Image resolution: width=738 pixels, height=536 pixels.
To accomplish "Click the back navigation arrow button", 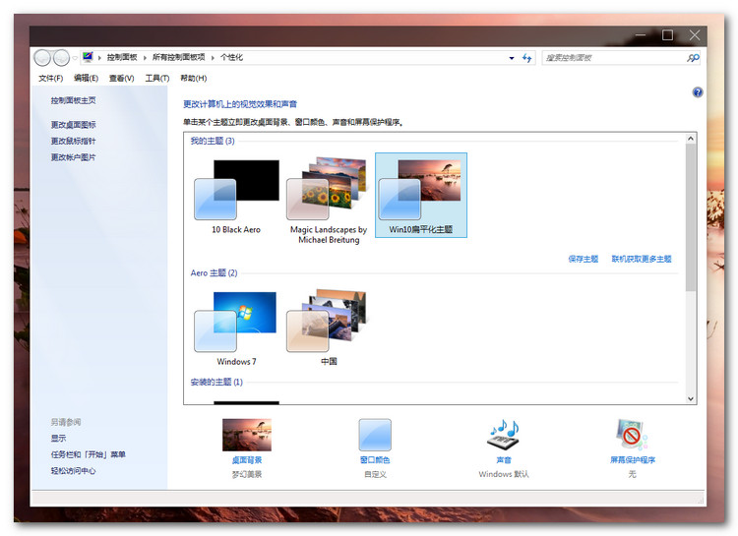I will click(x=42, y=58).
